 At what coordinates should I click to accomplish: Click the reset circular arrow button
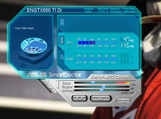coord(79,98)
